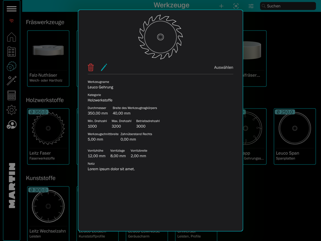Click the Kategorie value Holzwerkstoffe in dialog
321x241 pixels.
(x=100, y=100)
